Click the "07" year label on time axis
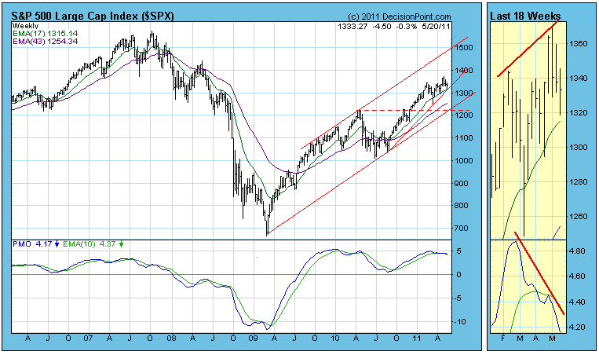 (x=88, y=339)
